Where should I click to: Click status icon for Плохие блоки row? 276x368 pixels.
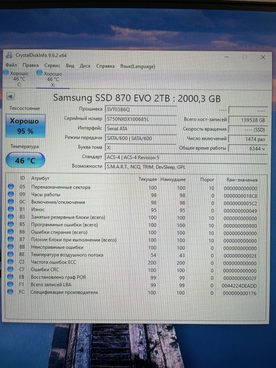click(11, 239)
